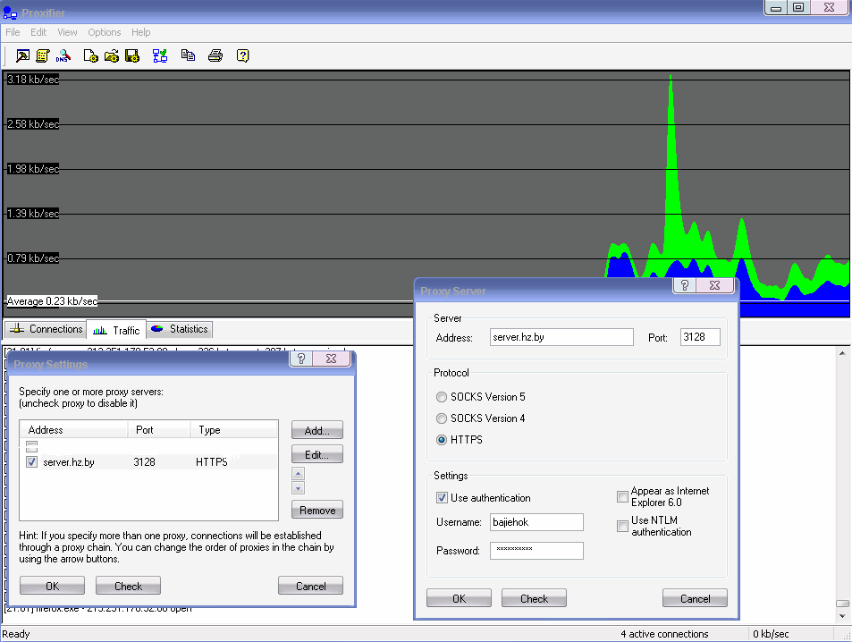Click the Password input field

536,550
